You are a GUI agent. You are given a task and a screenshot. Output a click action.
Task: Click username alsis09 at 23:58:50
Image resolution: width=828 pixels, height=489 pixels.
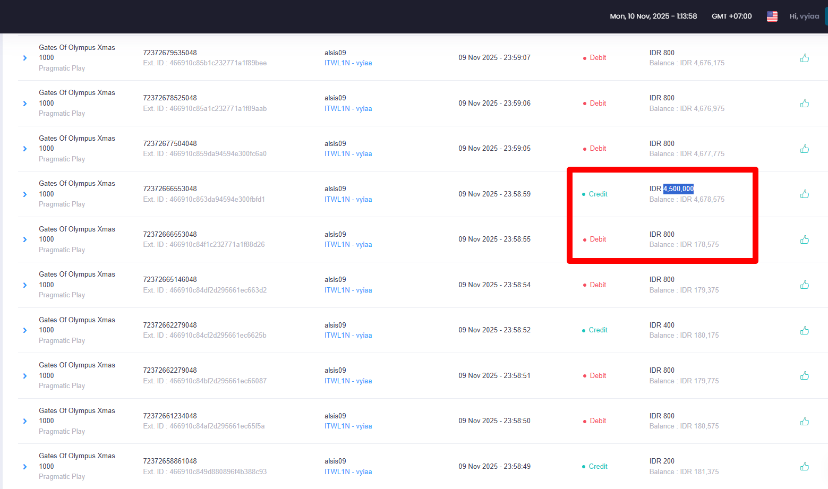tap(335, 416)
